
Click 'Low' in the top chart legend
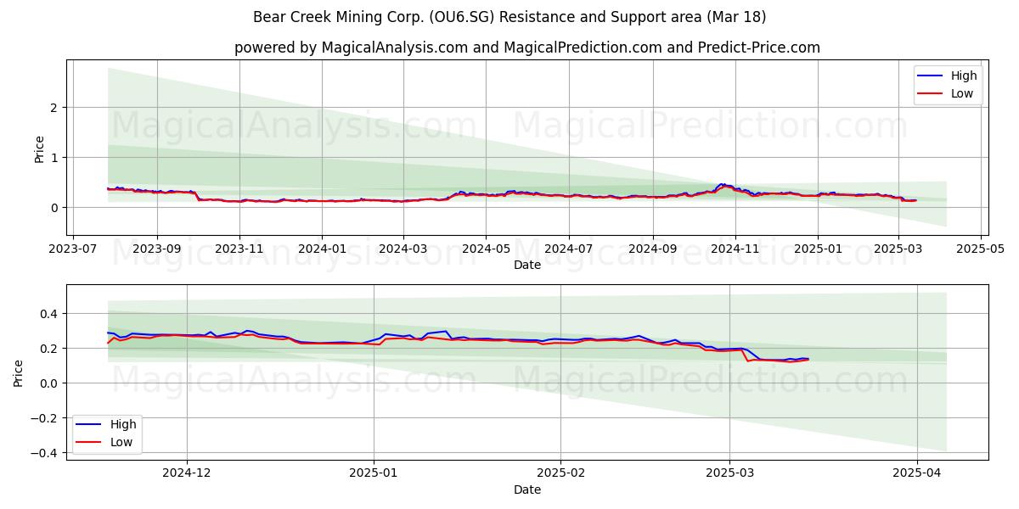pyautogui.click(x=962, y=93)
